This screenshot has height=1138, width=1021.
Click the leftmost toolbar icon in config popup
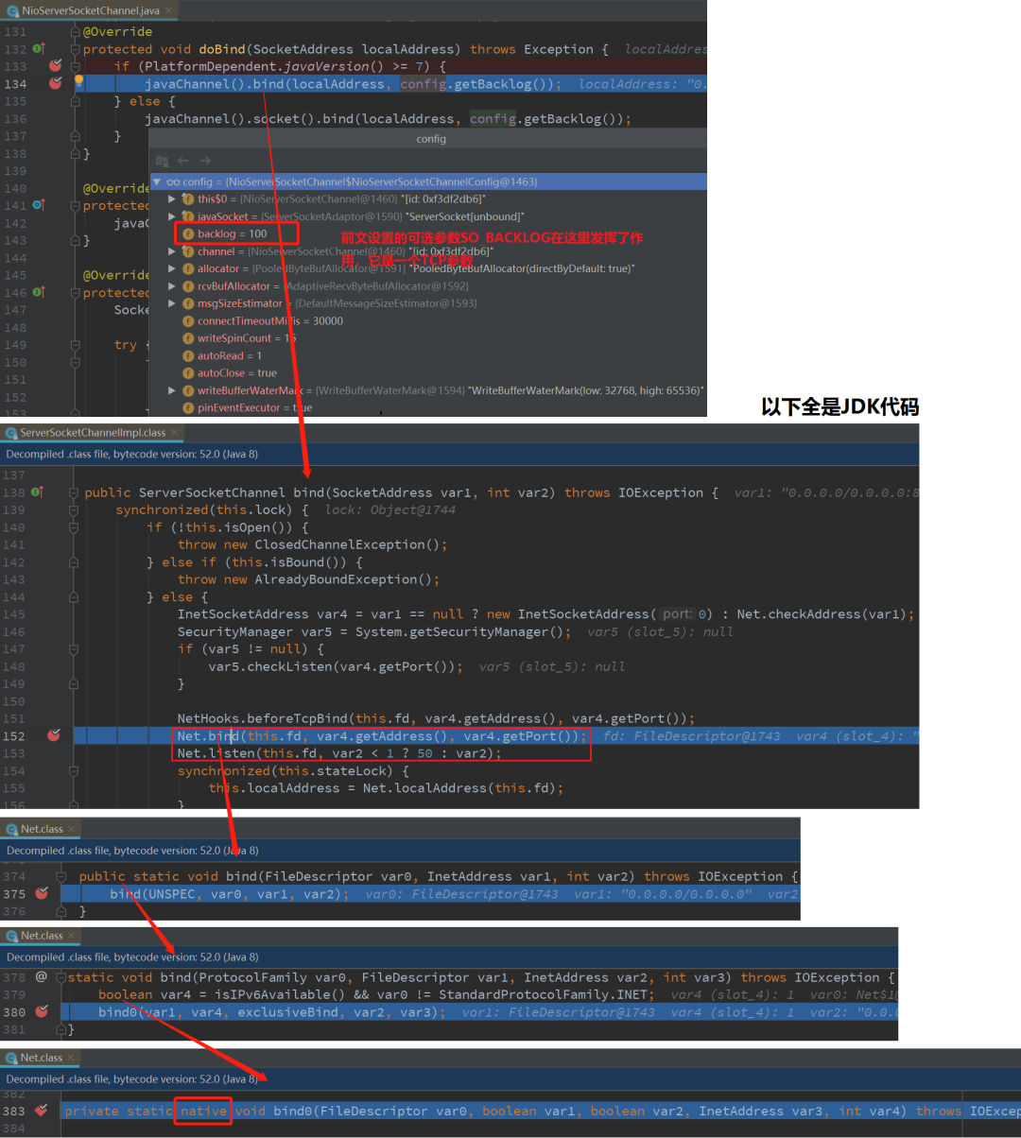(162, 161)
